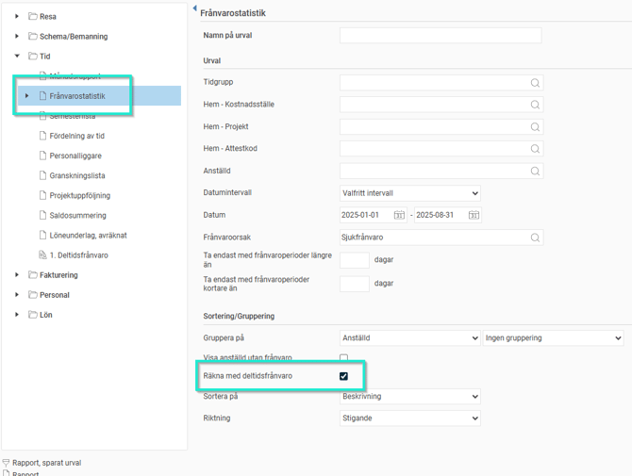Open Ingen gruppering dropdown
Image resolution: width=632 pixels, height=476 pixels.
[x=553, y=337]
